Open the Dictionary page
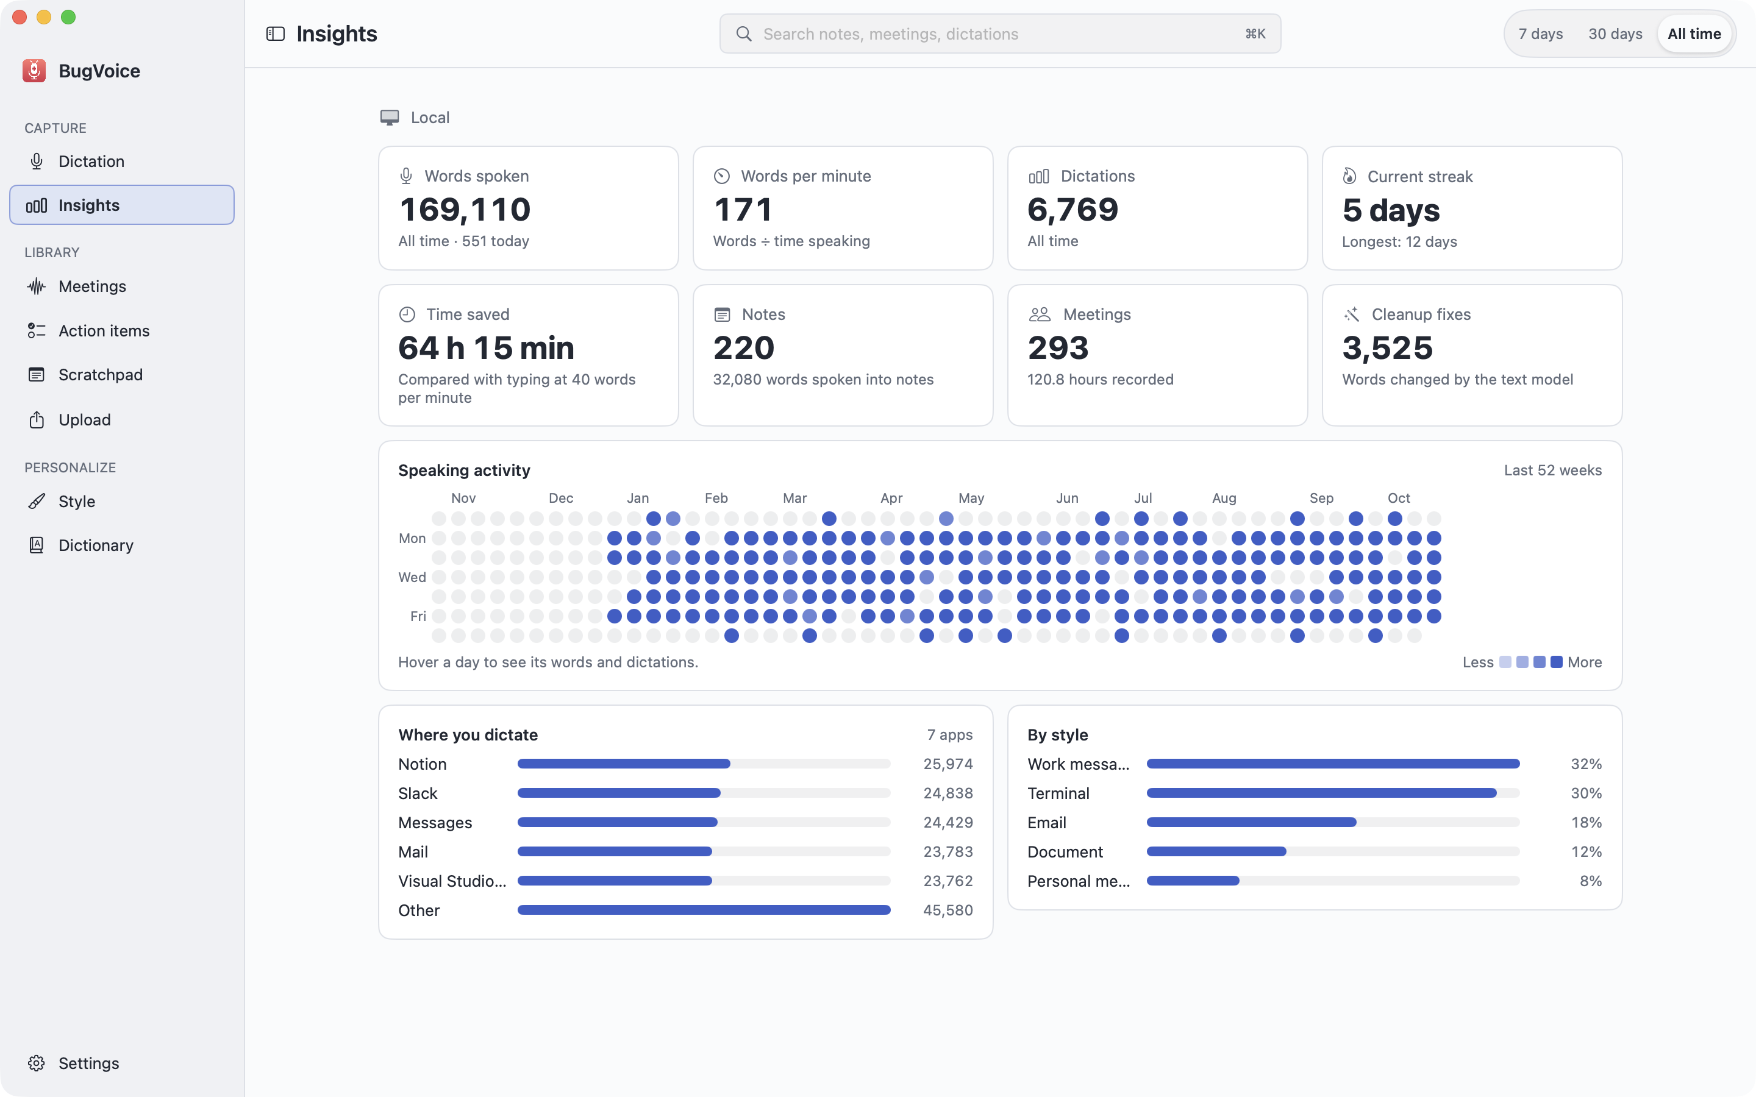Screen dimensions: 1756x1097 [122, 545]
